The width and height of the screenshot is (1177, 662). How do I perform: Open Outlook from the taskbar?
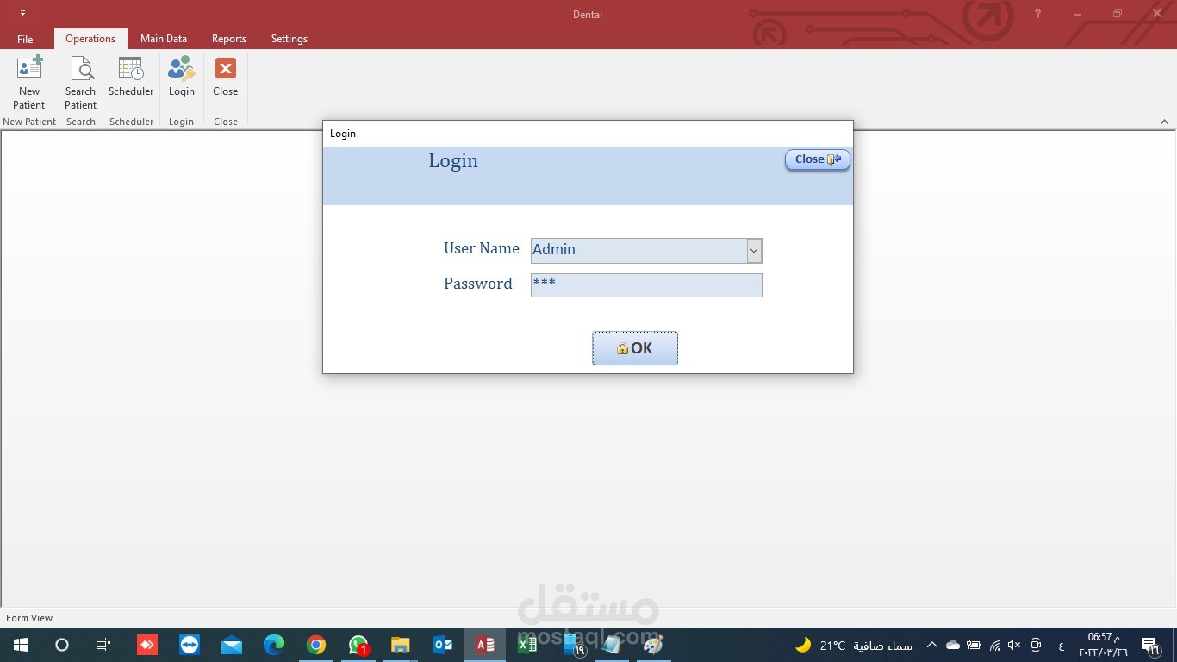(x=443, y=645)
